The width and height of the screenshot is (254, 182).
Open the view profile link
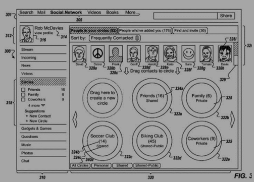(44, 33)
